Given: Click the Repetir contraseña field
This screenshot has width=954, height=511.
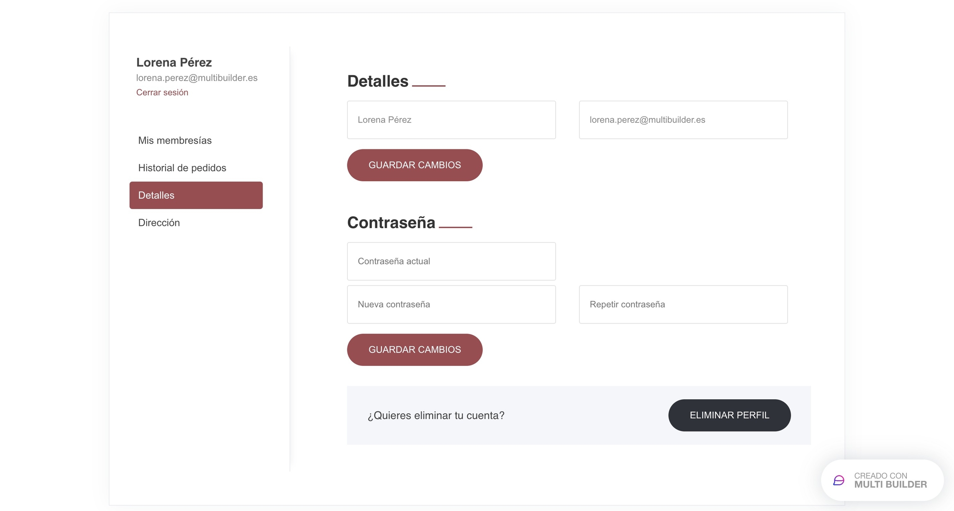Looking at the screenshot, I should tap(683, 305).
